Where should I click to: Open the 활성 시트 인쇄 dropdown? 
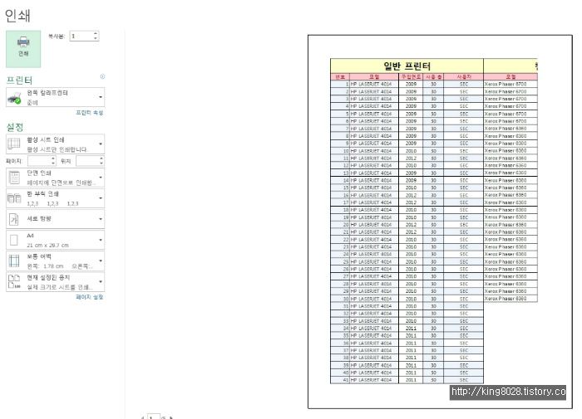pos(56,144)
